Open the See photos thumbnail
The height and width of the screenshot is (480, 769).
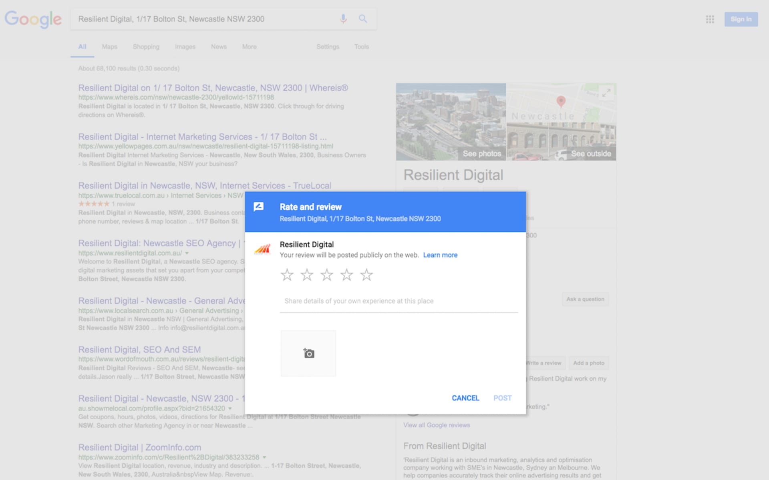pos(451,122)
